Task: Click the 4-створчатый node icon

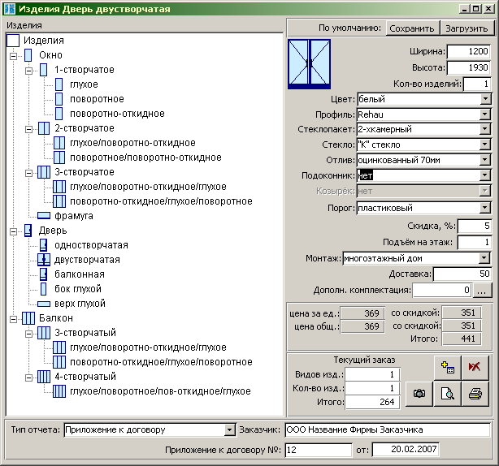Action: point(44,377)
